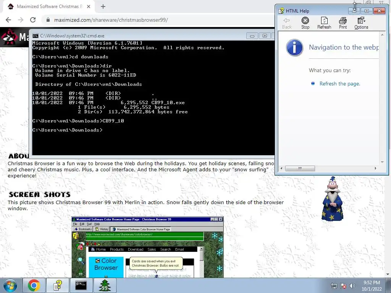Image resolution: width=391 pixels, height=293 pixels.
Task: Click right arrow of HTML Help horizontal scrollbar
Action: pyautogui.click(x=376, y=168)
